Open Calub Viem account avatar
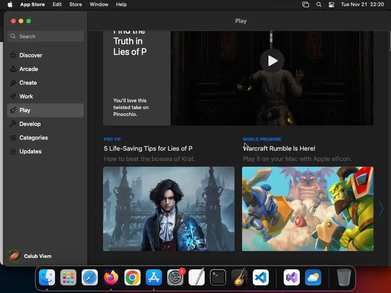This screenshot has width=391, height=293. (14, 256)
